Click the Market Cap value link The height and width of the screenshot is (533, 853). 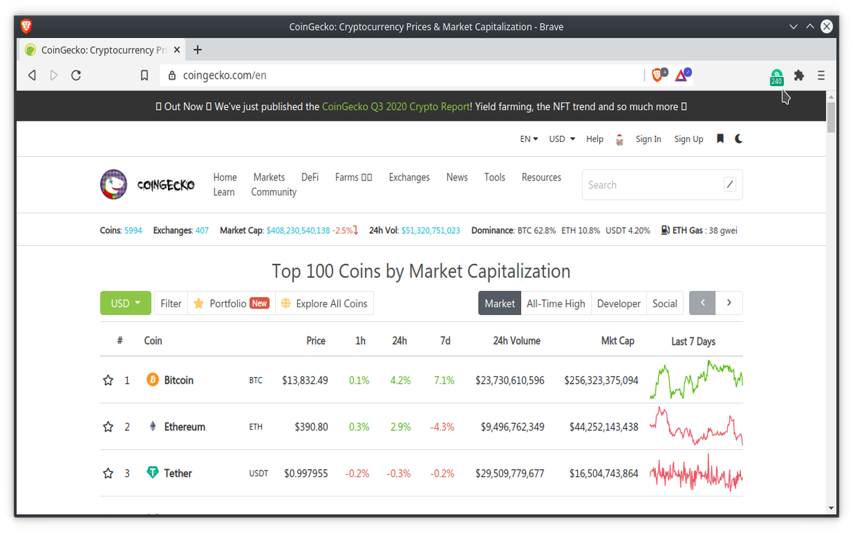click(298, 231)
